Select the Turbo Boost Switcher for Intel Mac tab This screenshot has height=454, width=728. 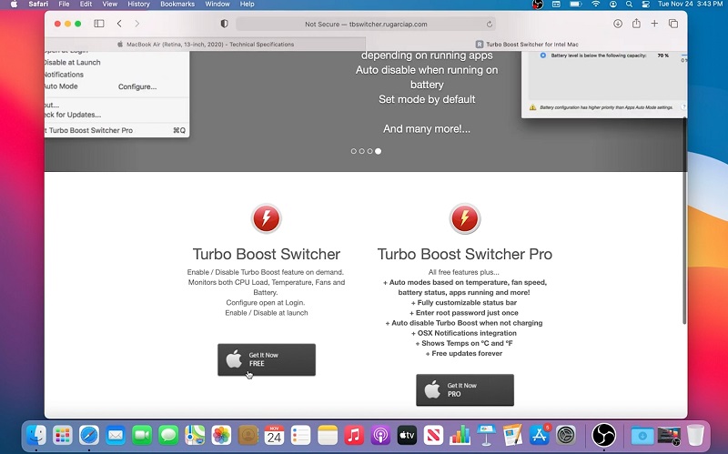(x=527, y=44)
